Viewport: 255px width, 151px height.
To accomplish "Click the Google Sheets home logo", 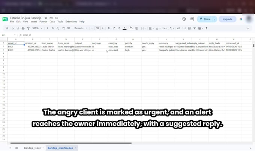I will point(5,19).
